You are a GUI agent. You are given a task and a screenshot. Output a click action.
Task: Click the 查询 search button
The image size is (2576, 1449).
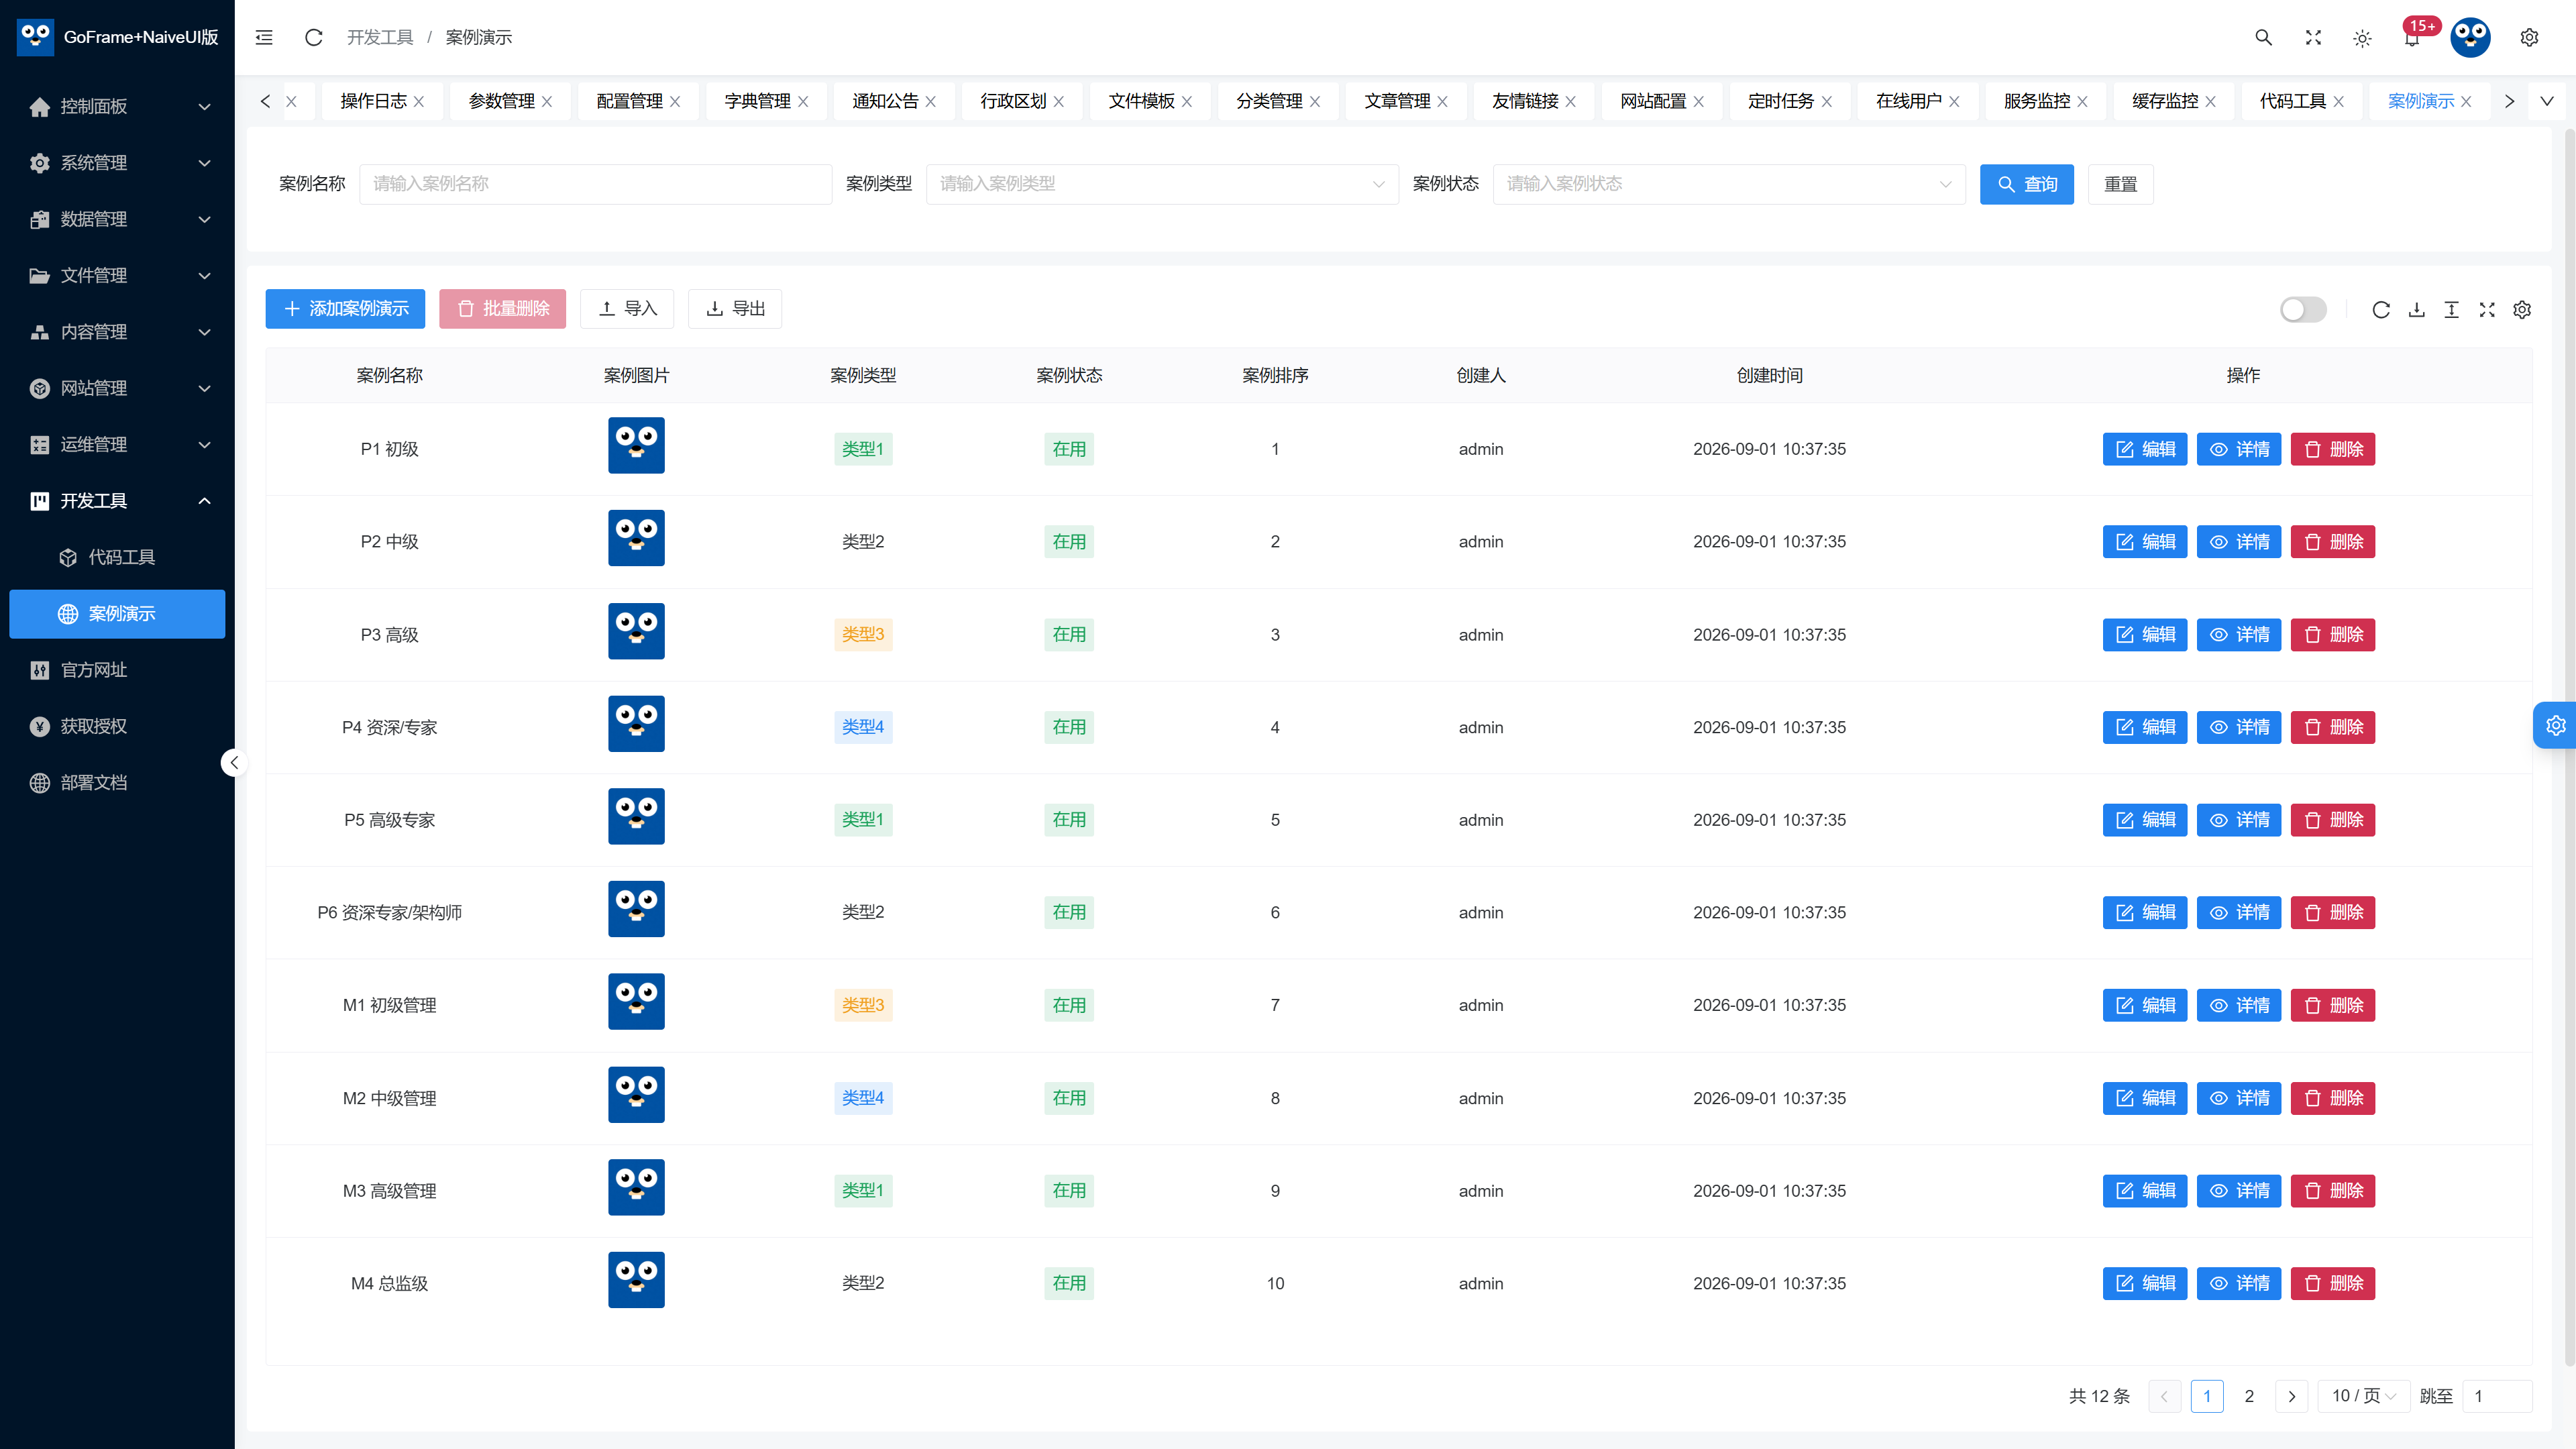point(2027,184)
